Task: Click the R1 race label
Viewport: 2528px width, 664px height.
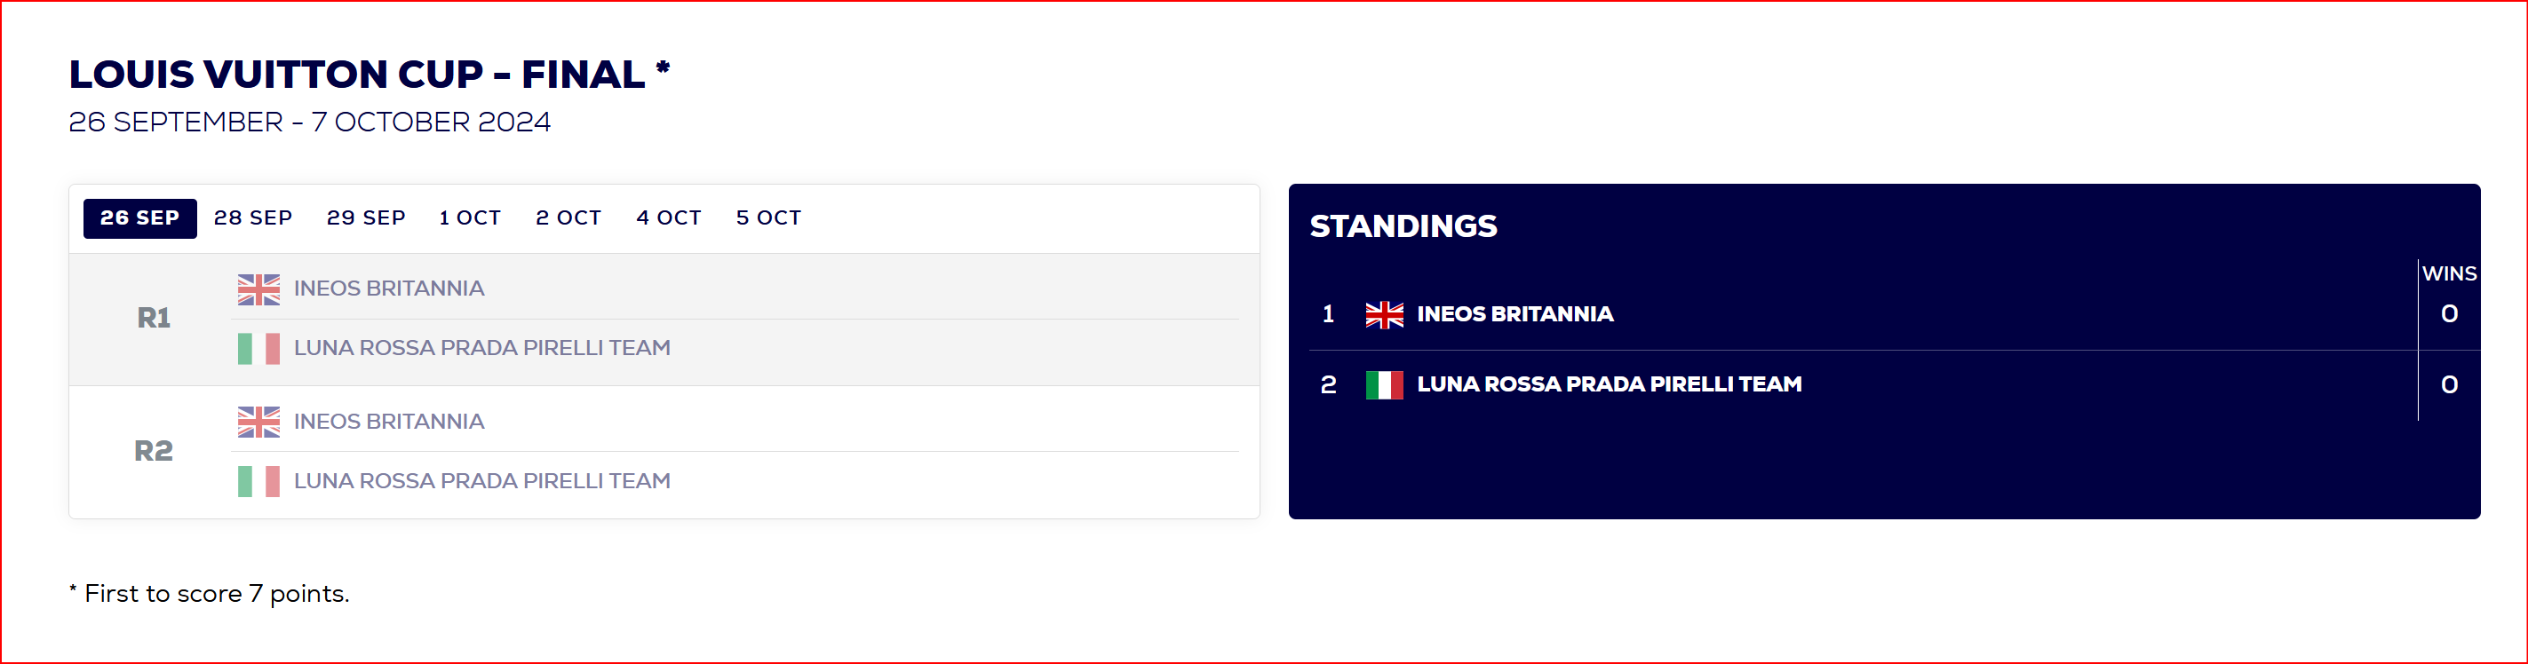Action: click(x=153, y=318)
